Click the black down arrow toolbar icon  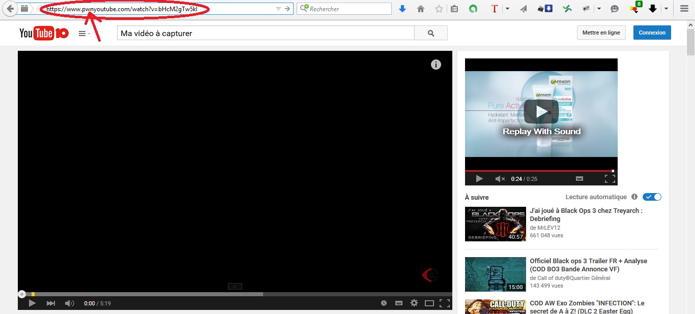(x=653, y=9)
